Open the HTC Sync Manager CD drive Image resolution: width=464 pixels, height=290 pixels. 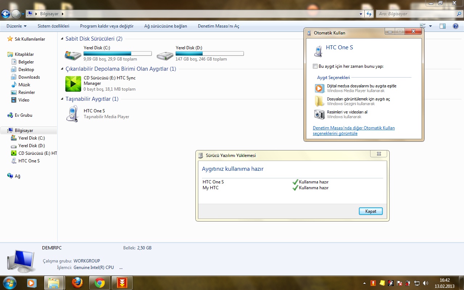[73, 84]
